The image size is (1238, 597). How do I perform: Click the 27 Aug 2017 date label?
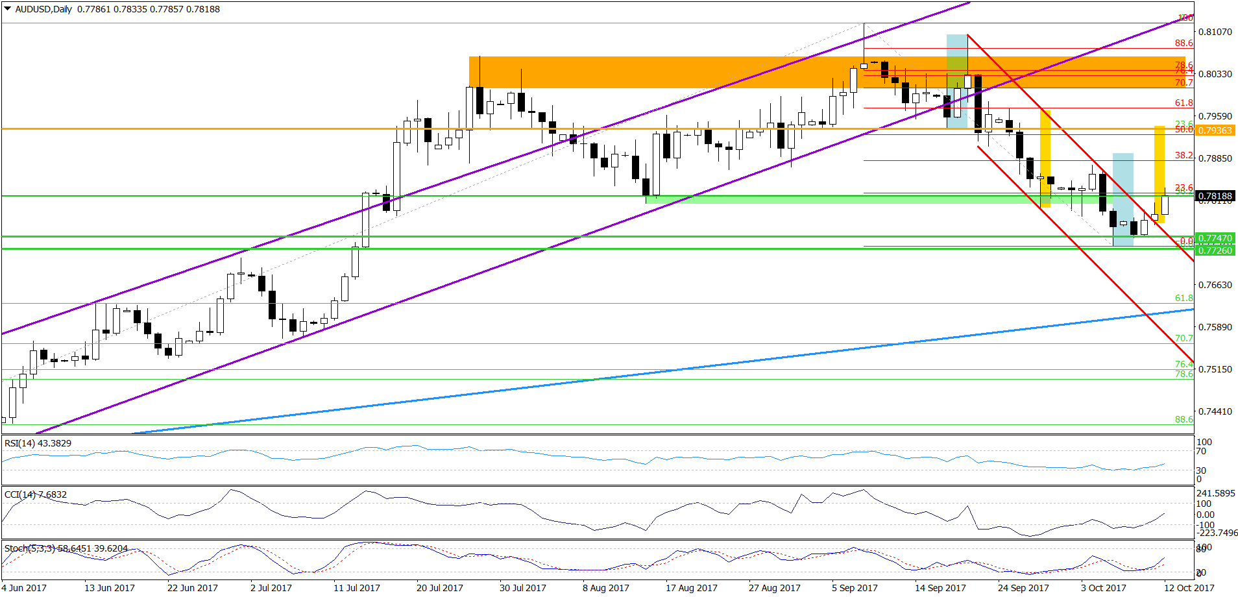[775, 588]
